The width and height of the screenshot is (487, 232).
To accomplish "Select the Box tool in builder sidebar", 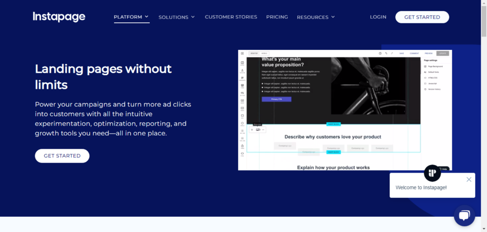I will click(x=242, y=116).
